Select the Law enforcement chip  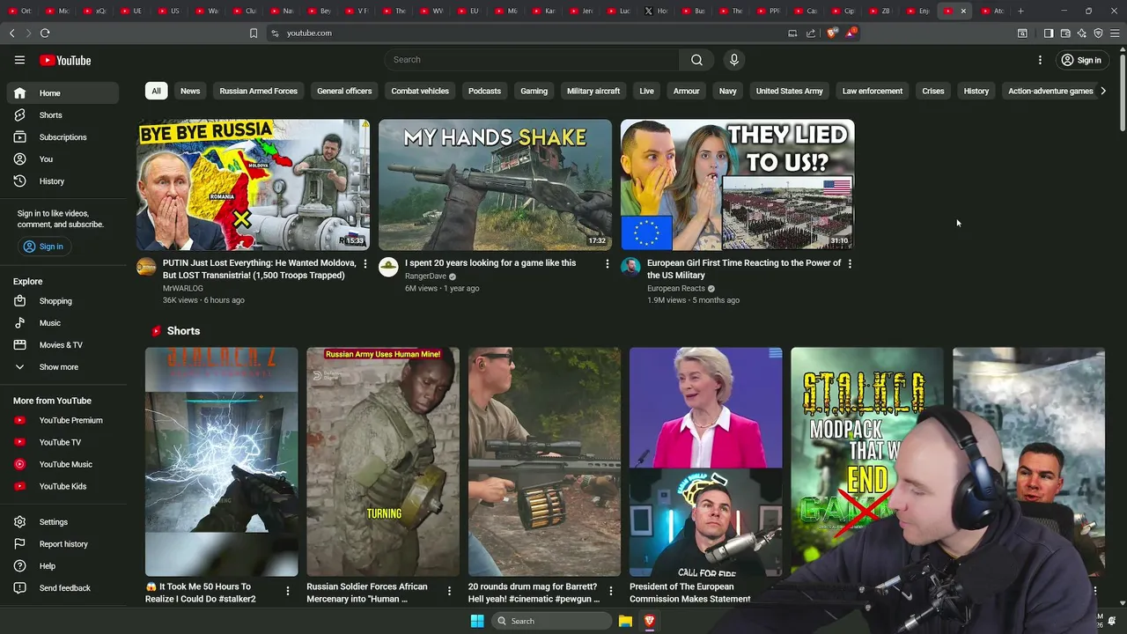(x=873, y=91)
